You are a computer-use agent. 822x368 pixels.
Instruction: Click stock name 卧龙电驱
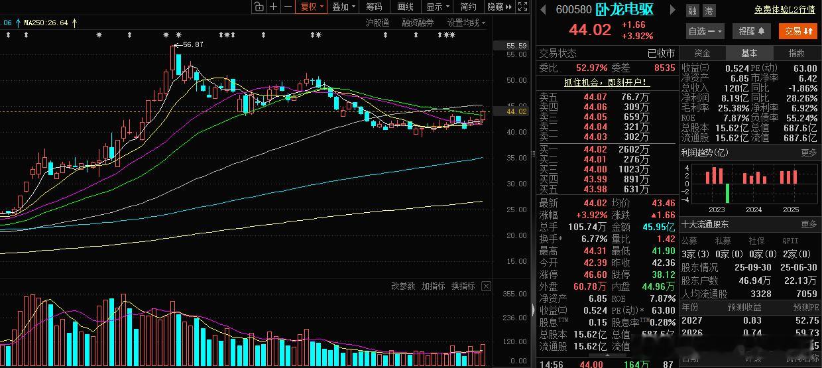click(x=624, y=10)
